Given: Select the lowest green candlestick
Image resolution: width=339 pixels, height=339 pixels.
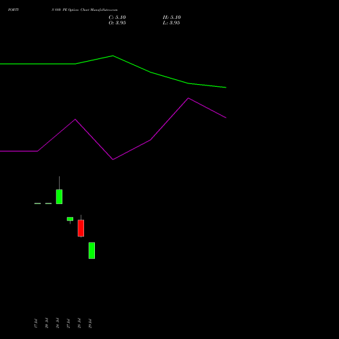Looking at the screenshot, I should (x=92, y=250).
